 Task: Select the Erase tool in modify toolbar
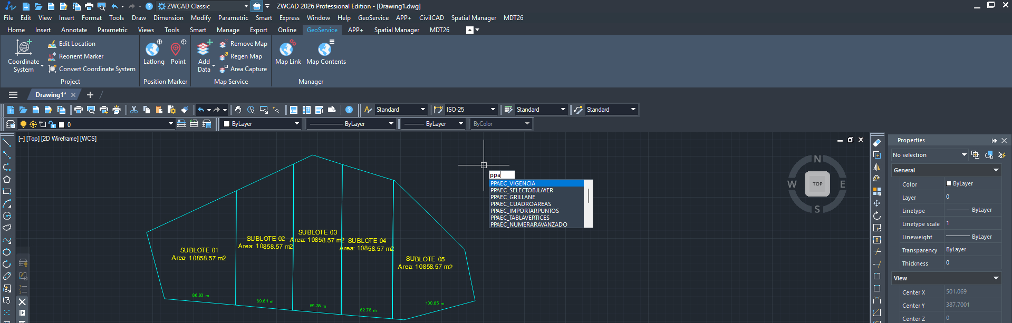click(x=877, y=143)
